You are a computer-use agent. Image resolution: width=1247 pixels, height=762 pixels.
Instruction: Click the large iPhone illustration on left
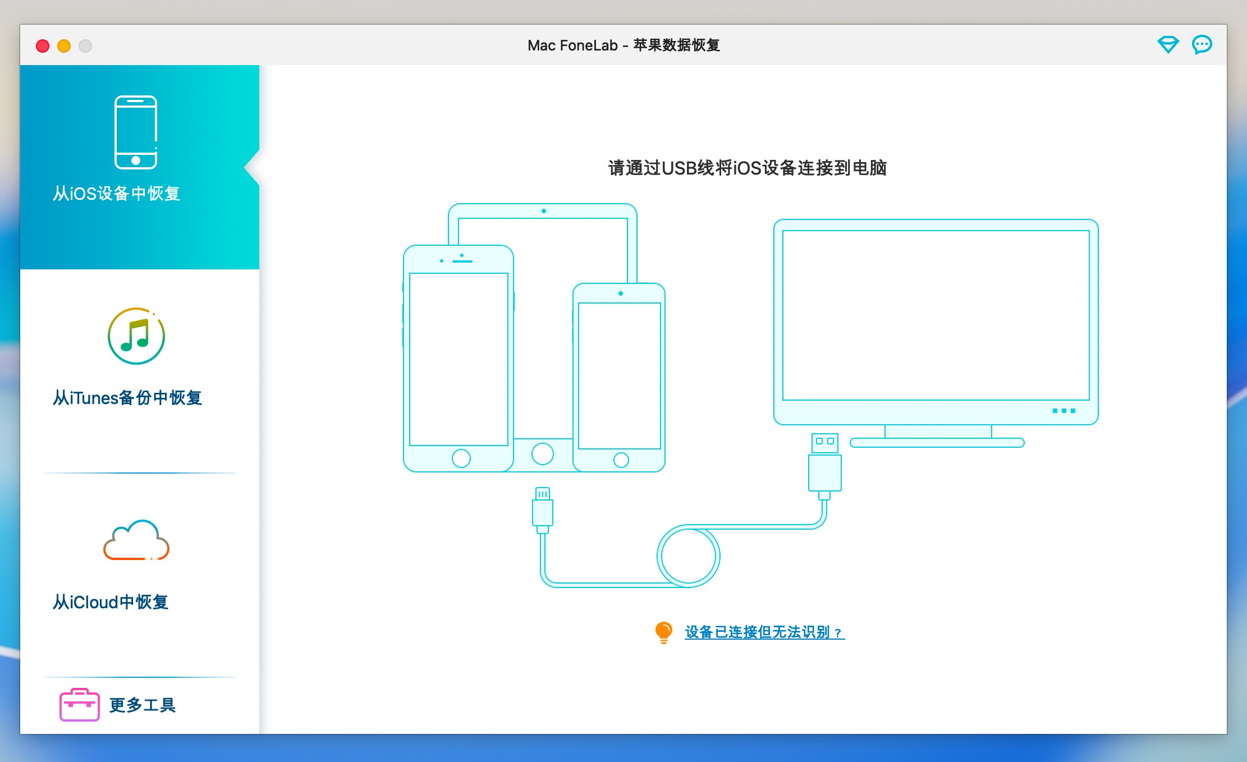click(459, 359)
